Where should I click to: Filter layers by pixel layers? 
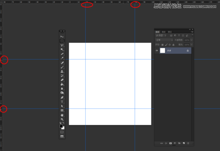171,36
